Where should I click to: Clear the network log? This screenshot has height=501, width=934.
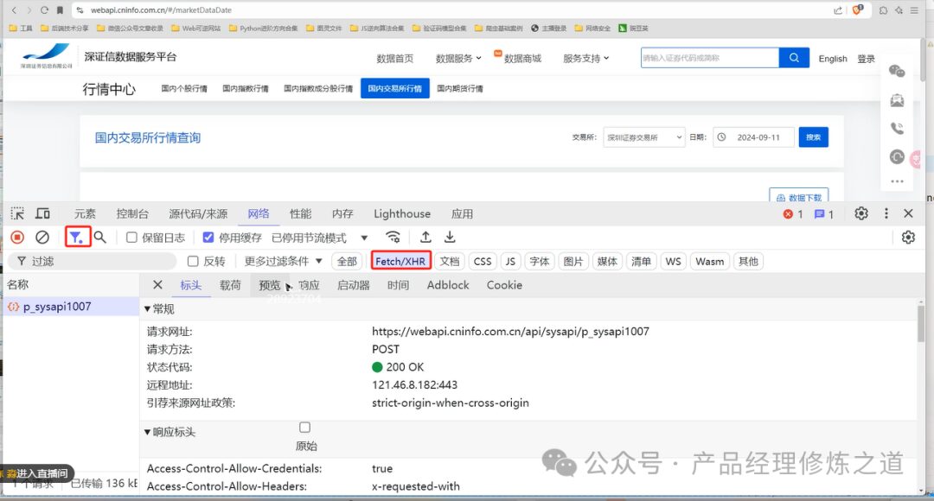[x=42, y=238]
